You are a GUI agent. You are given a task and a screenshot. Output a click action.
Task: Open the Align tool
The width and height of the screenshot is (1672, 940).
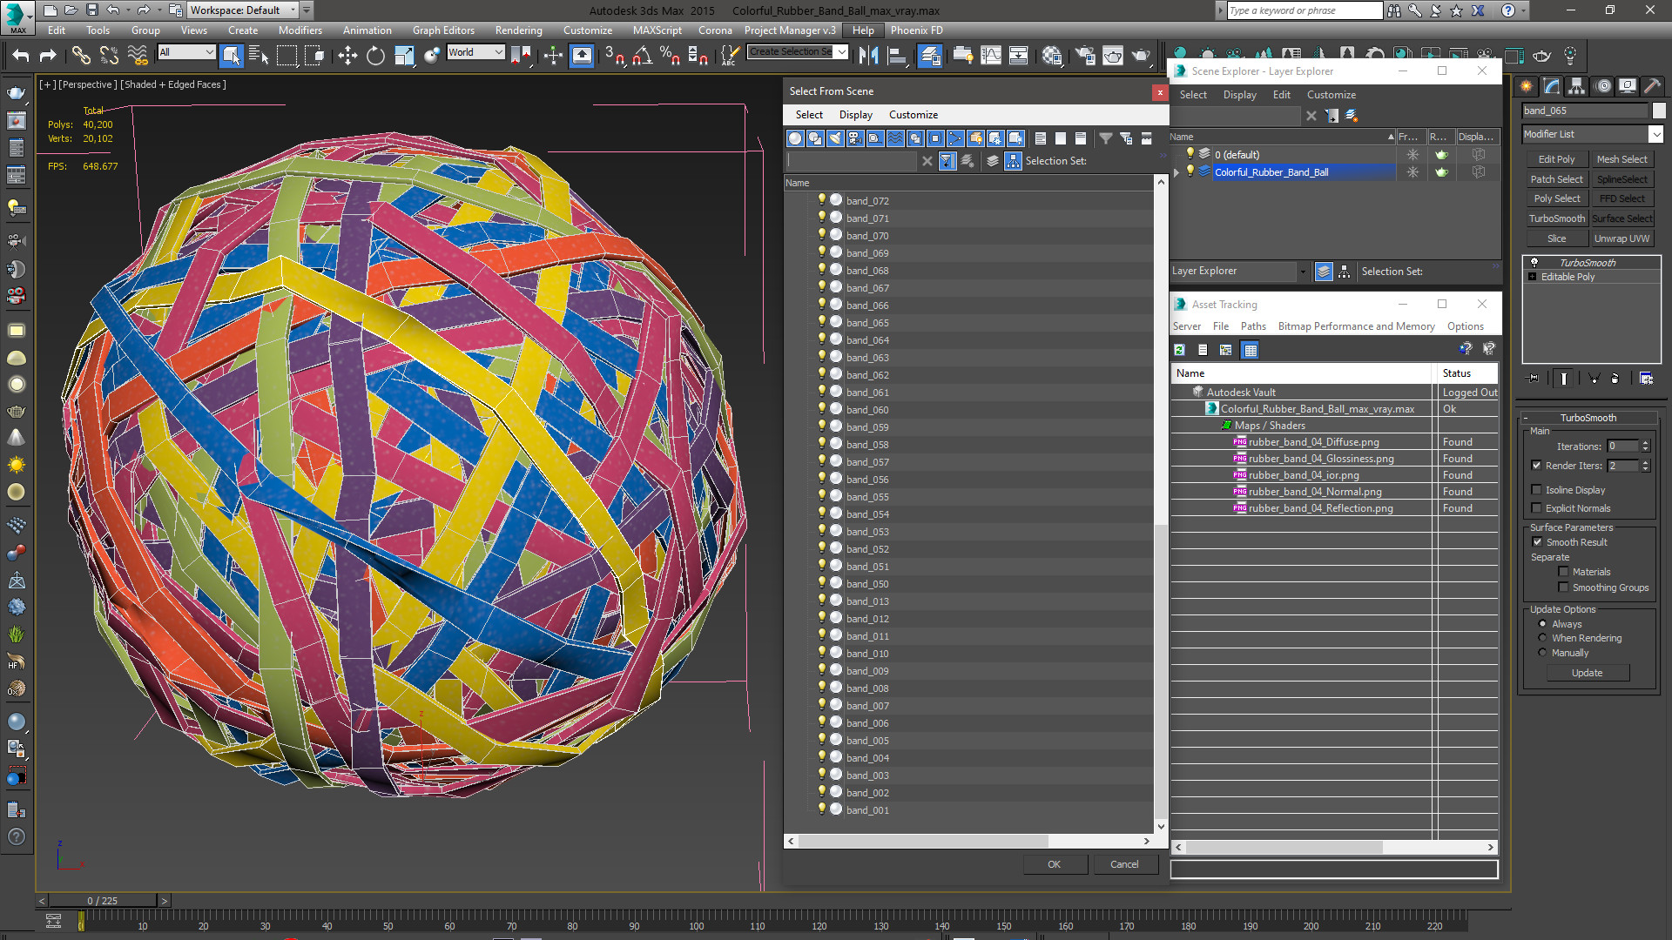(x=896, y=56)
